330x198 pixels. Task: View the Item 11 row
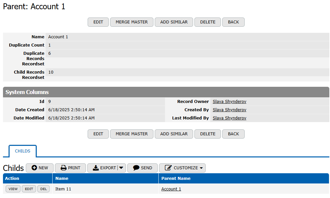pos(13,189)
